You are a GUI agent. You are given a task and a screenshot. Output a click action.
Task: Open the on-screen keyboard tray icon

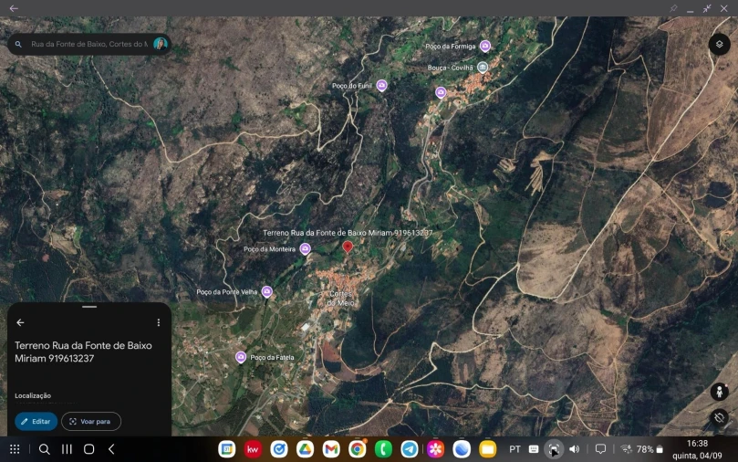tap(534, 449)
